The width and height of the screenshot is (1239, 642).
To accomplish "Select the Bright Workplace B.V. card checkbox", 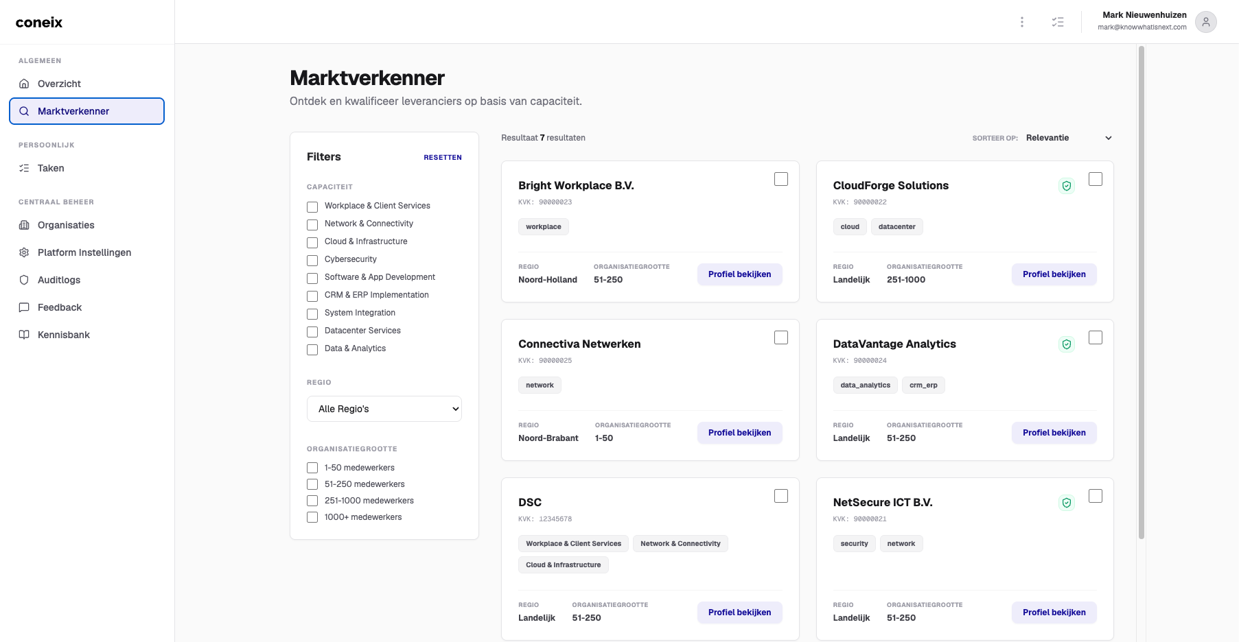I will coord(781,179).
